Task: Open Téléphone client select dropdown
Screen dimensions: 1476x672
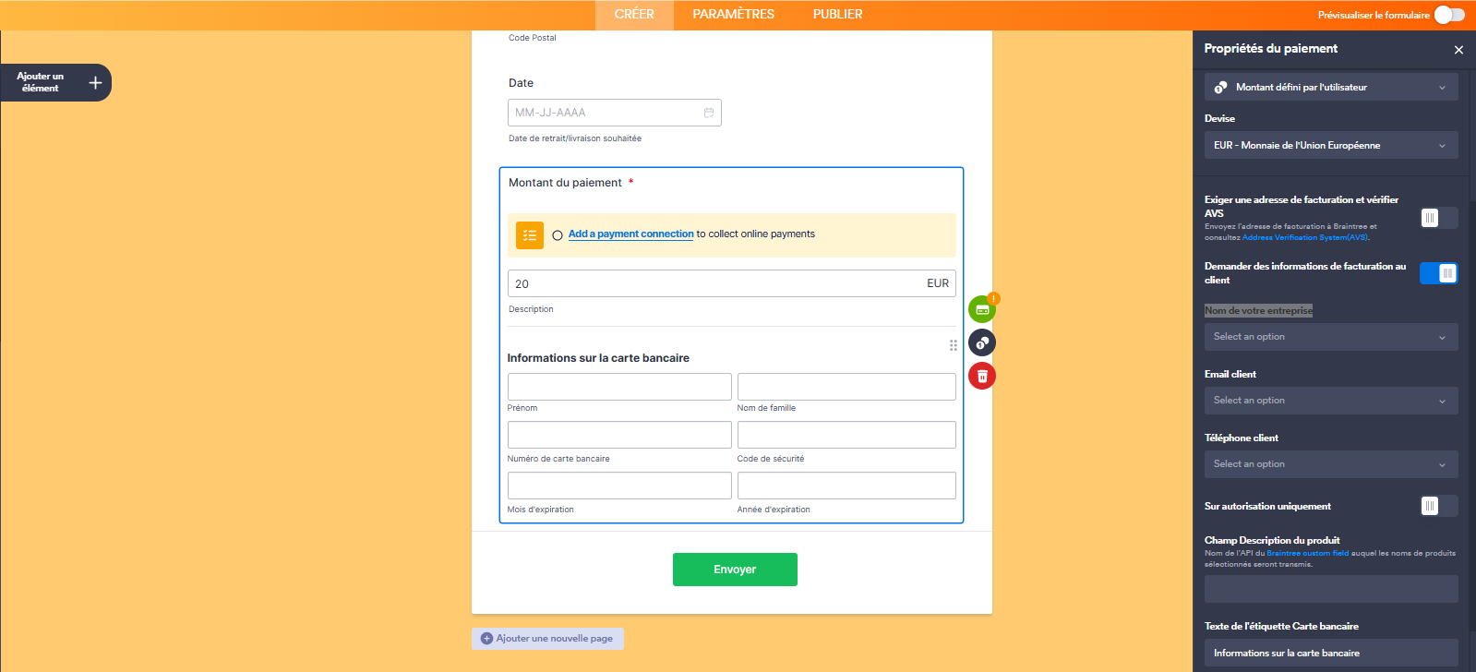Action: point(1331,464)
